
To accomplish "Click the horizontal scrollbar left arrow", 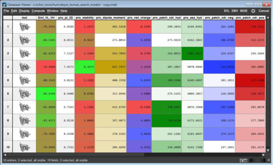I will pos(5,155).
